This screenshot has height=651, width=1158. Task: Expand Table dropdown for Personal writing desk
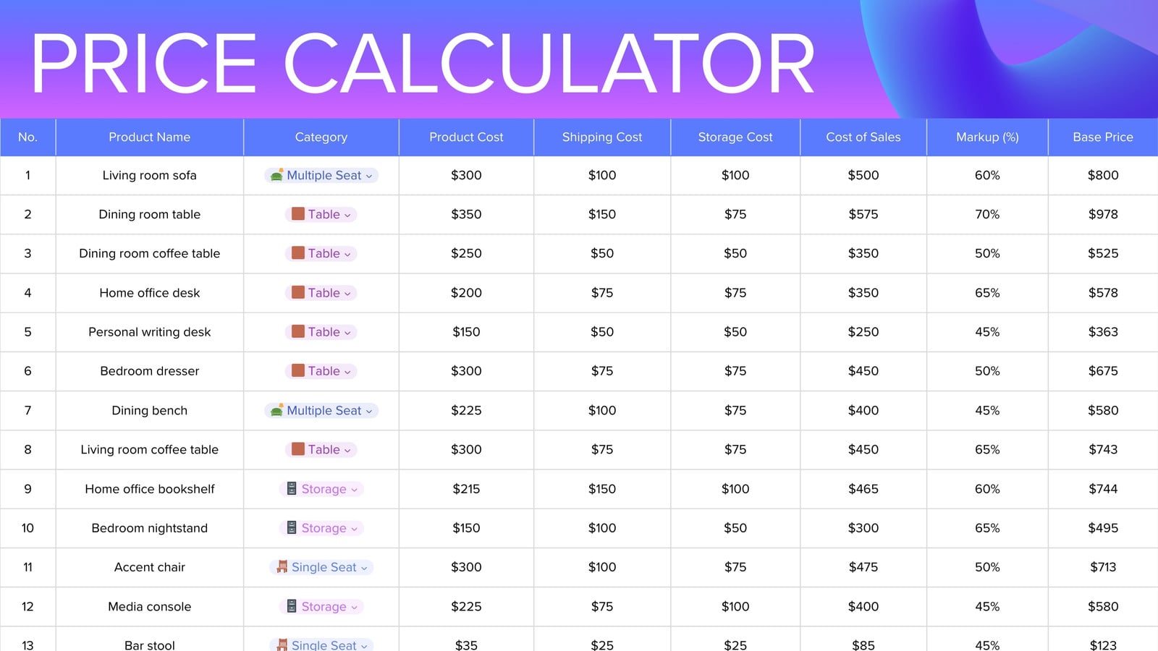tap(347, 333)
